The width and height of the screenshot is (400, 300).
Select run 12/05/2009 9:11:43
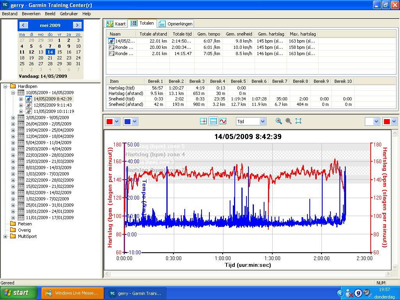[x=53, y=105]
